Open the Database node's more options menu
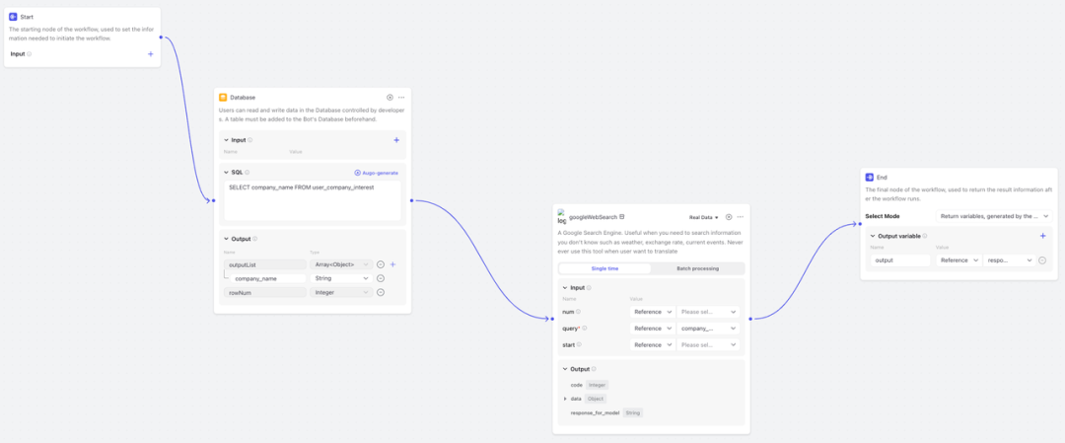 (x=401, y=97)
